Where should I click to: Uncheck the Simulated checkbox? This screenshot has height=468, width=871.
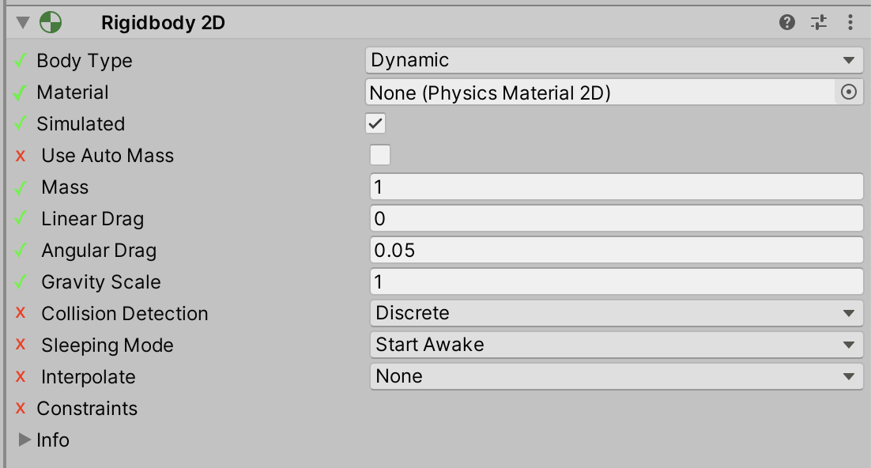[x=376, y=124]
